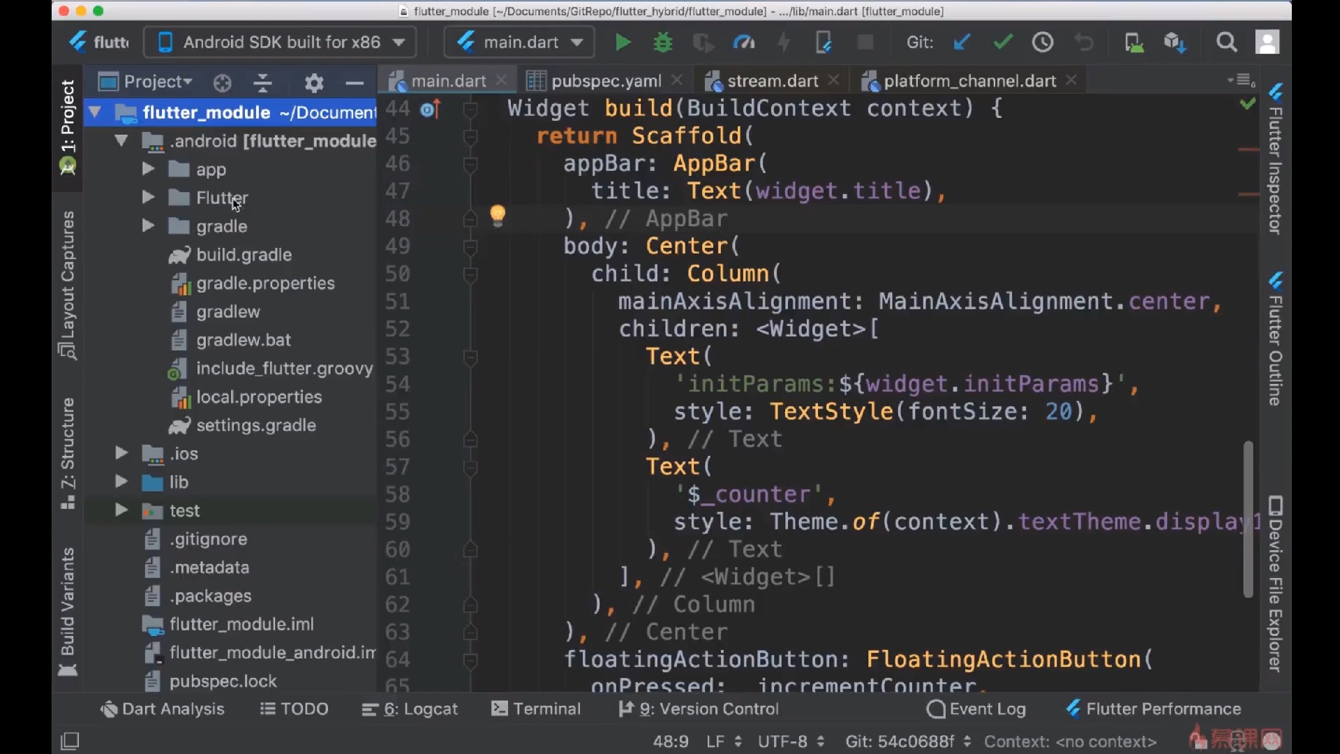Toggle the Z: Structure side panel

point(68,454)
